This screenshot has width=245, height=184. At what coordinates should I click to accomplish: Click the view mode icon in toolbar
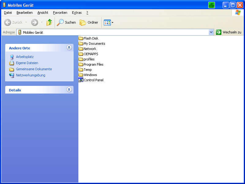coord(107,22)
